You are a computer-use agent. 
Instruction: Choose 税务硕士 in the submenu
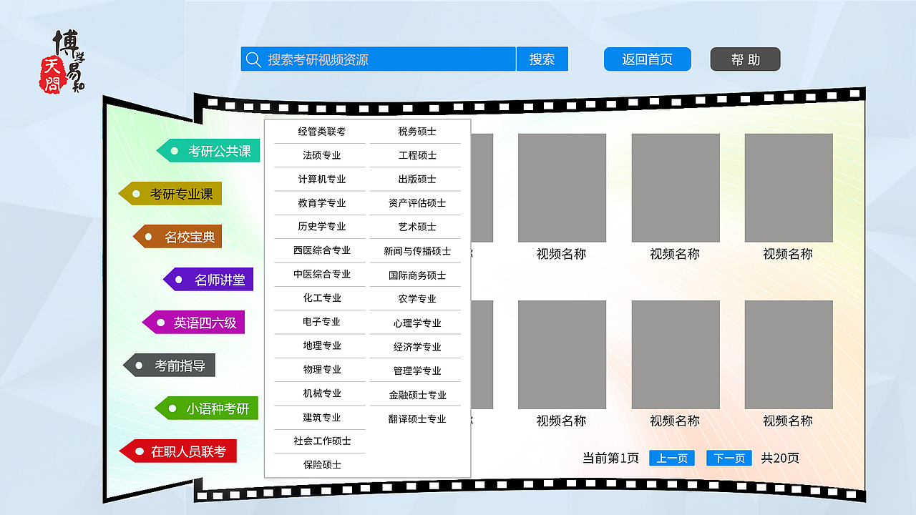pos(417,132)
